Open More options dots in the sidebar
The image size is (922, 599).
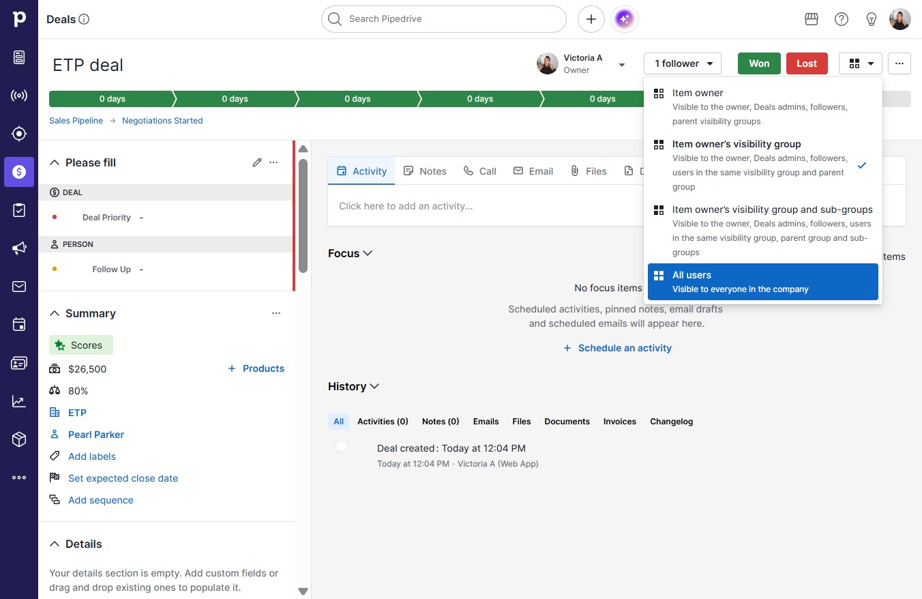tap(19, 478)
